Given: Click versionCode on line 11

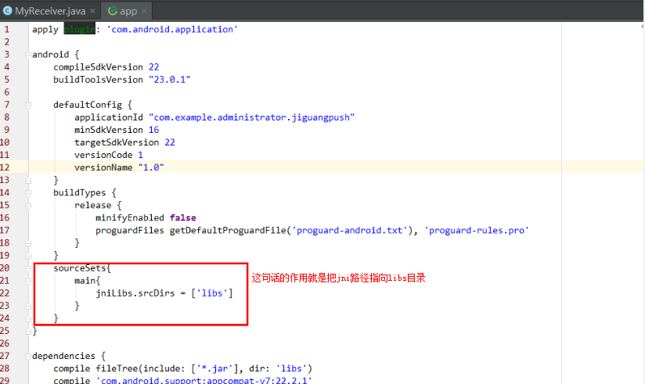Looking at the screenshot, I should (103, 155).
